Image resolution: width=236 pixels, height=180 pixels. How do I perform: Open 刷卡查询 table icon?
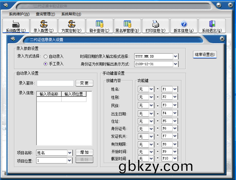point(99,24)
